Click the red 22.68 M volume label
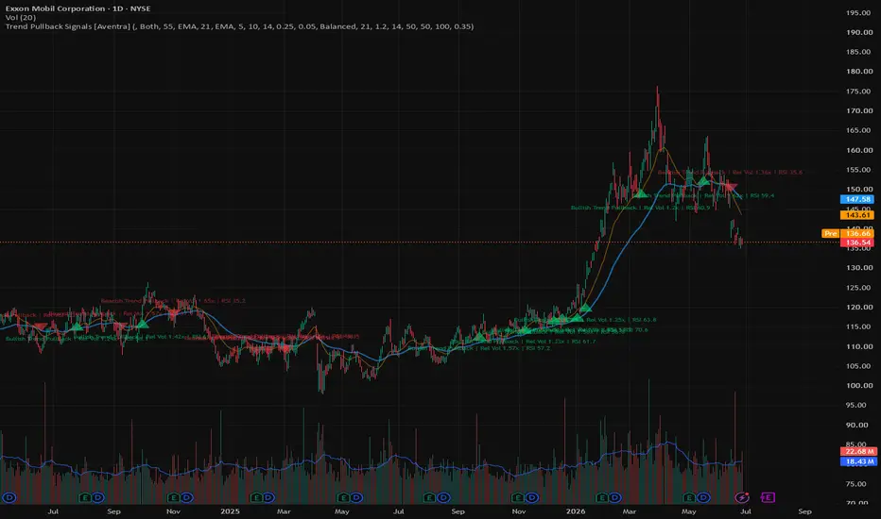Viewport: 881px width, 519px height. tap(858, 451)
